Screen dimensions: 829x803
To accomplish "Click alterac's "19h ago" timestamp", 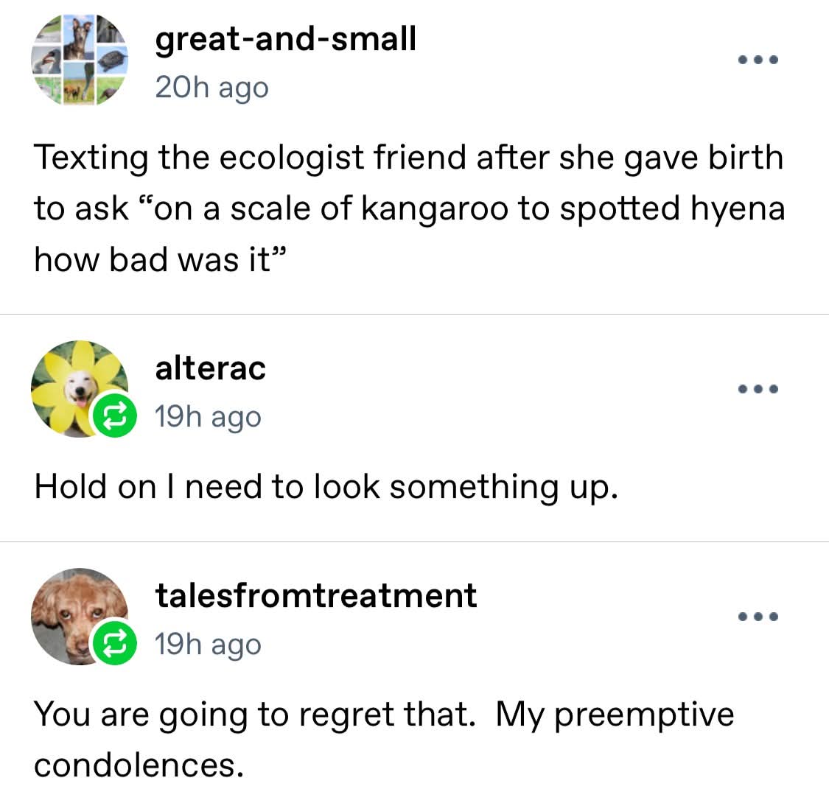I will tap(208, 417).
